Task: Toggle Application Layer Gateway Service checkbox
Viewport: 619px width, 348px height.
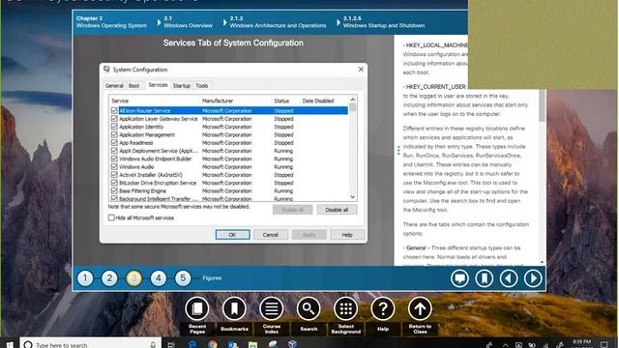Action: pyautogui.click(x=114, y=118)
